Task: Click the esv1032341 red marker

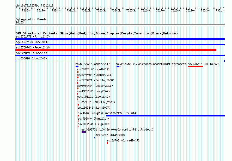Action: coord(78,127)
